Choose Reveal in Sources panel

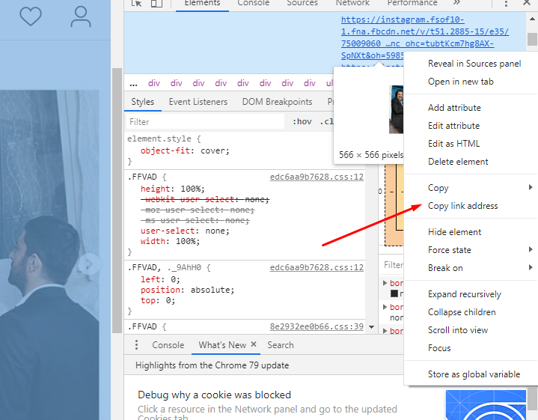[474, 64]
